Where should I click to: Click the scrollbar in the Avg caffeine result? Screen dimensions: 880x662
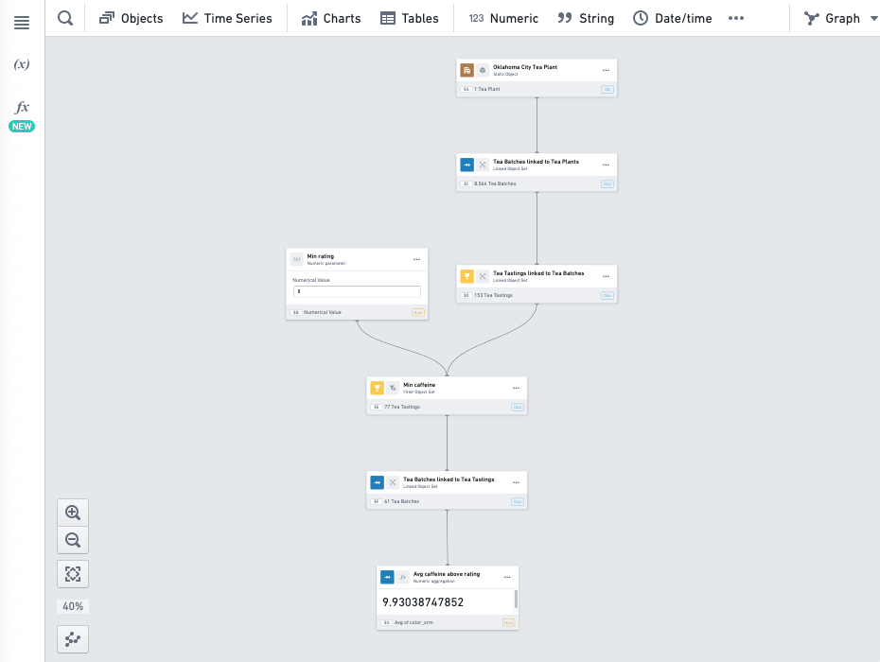pyautogui.click(x=516, y=600)
